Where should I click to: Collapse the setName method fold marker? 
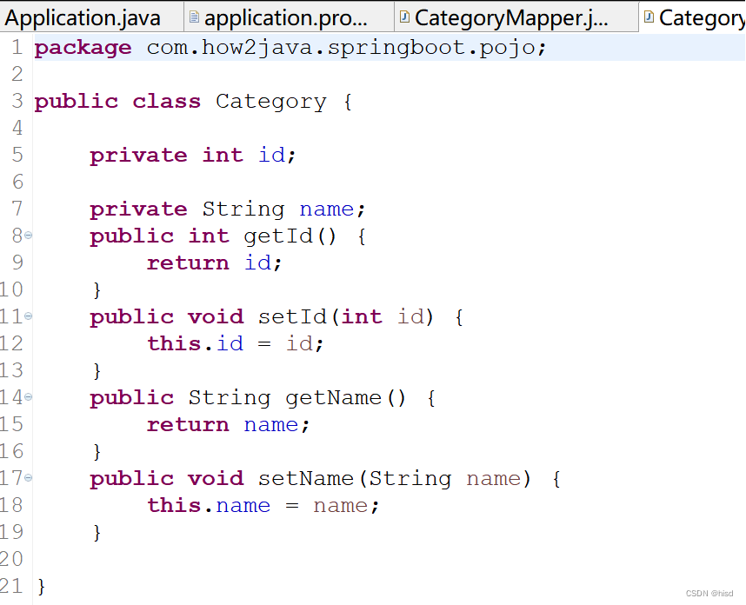pyautogui.click(x=28, y=478)
